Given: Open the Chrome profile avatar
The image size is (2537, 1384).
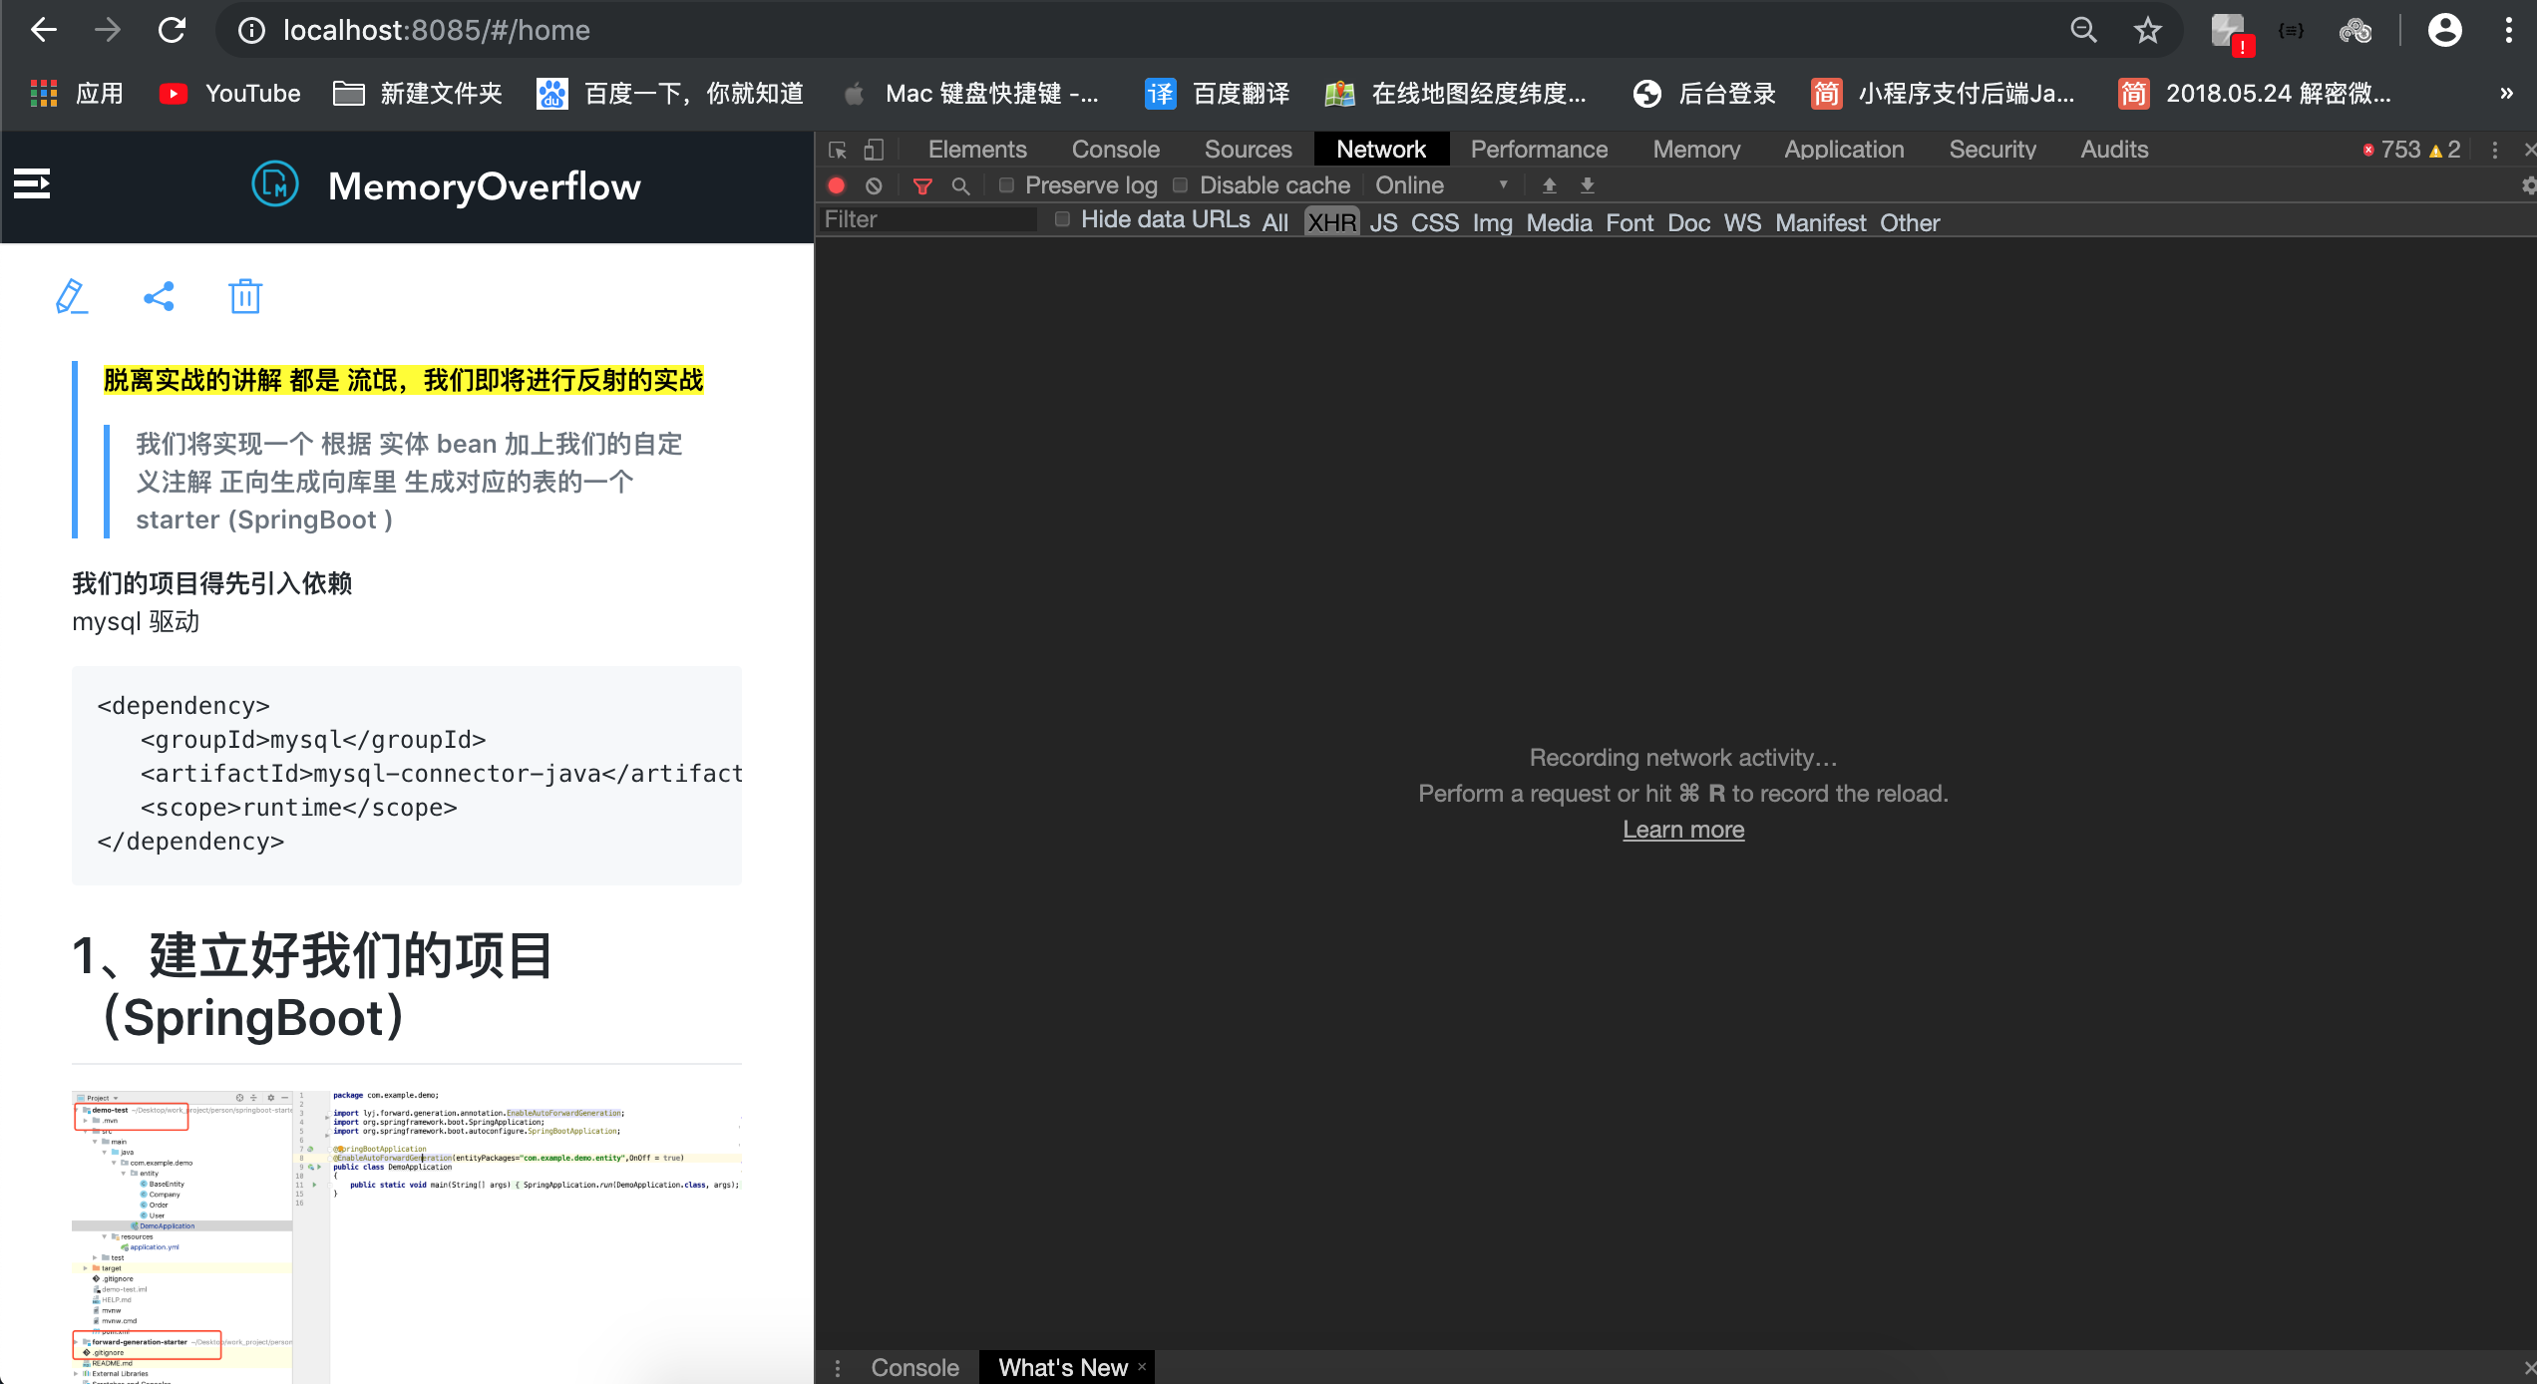Looking at the screenshot, I should click(2444, 31).
